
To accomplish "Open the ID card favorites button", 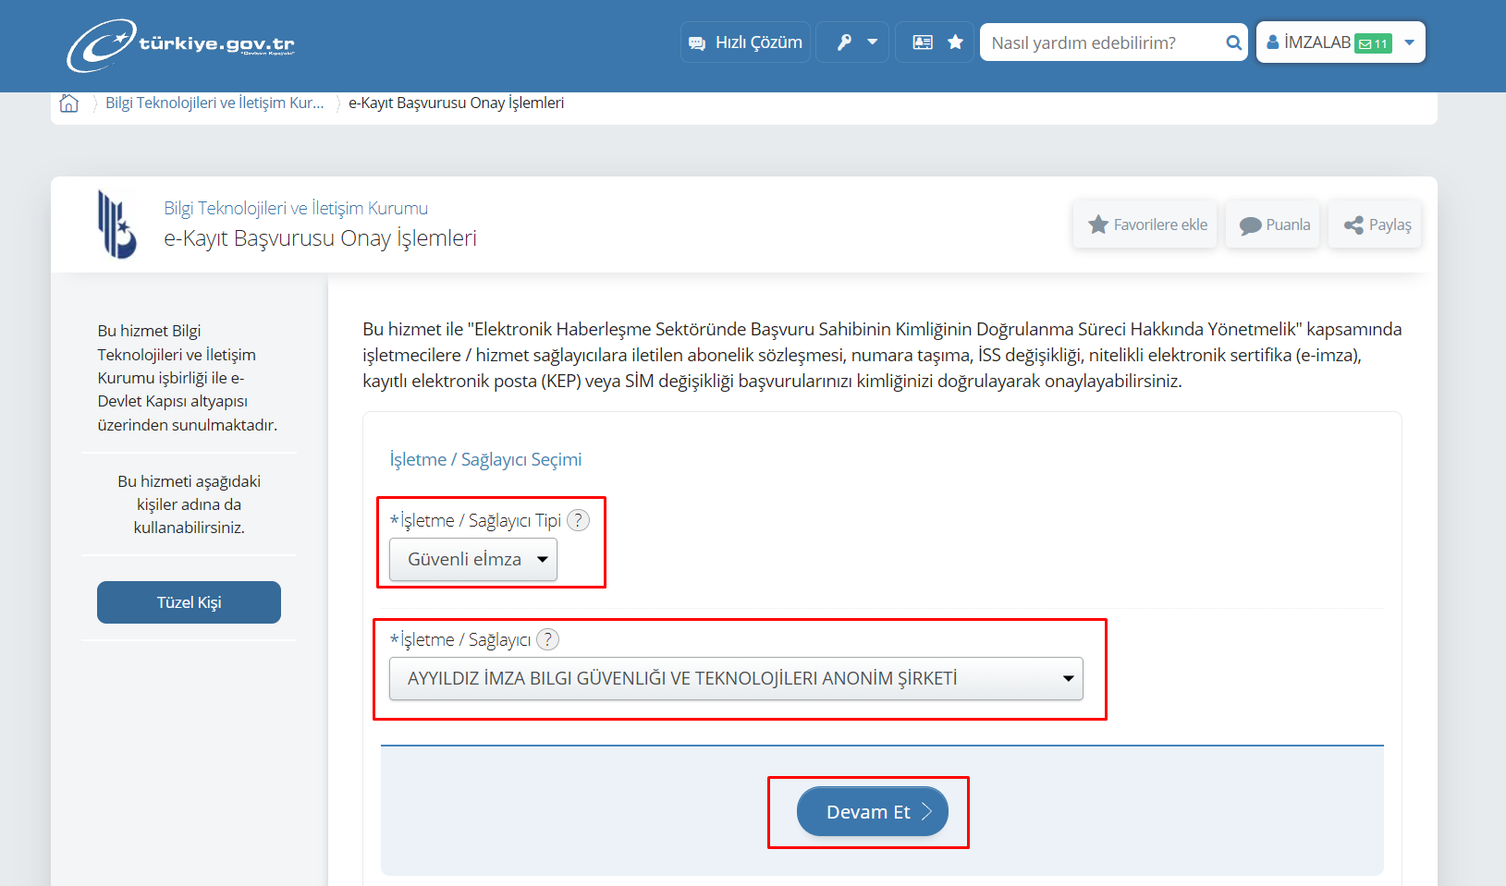I will coord(935,42).
